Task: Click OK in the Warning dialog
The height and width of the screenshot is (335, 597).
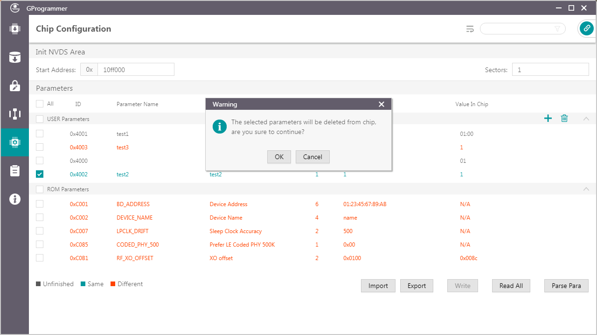Action: point(279,157)
